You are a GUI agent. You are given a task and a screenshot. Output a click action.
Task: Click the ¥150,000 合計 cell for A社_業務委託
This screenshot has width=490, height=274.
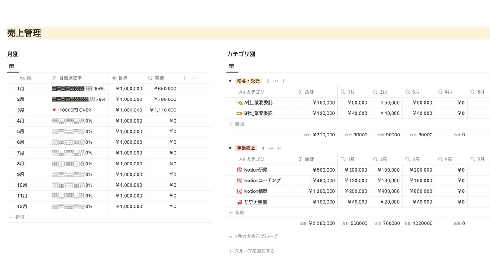tap(316, 102)
